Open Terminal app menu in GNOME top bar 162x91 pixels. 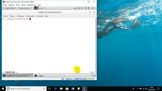[40, 8]
